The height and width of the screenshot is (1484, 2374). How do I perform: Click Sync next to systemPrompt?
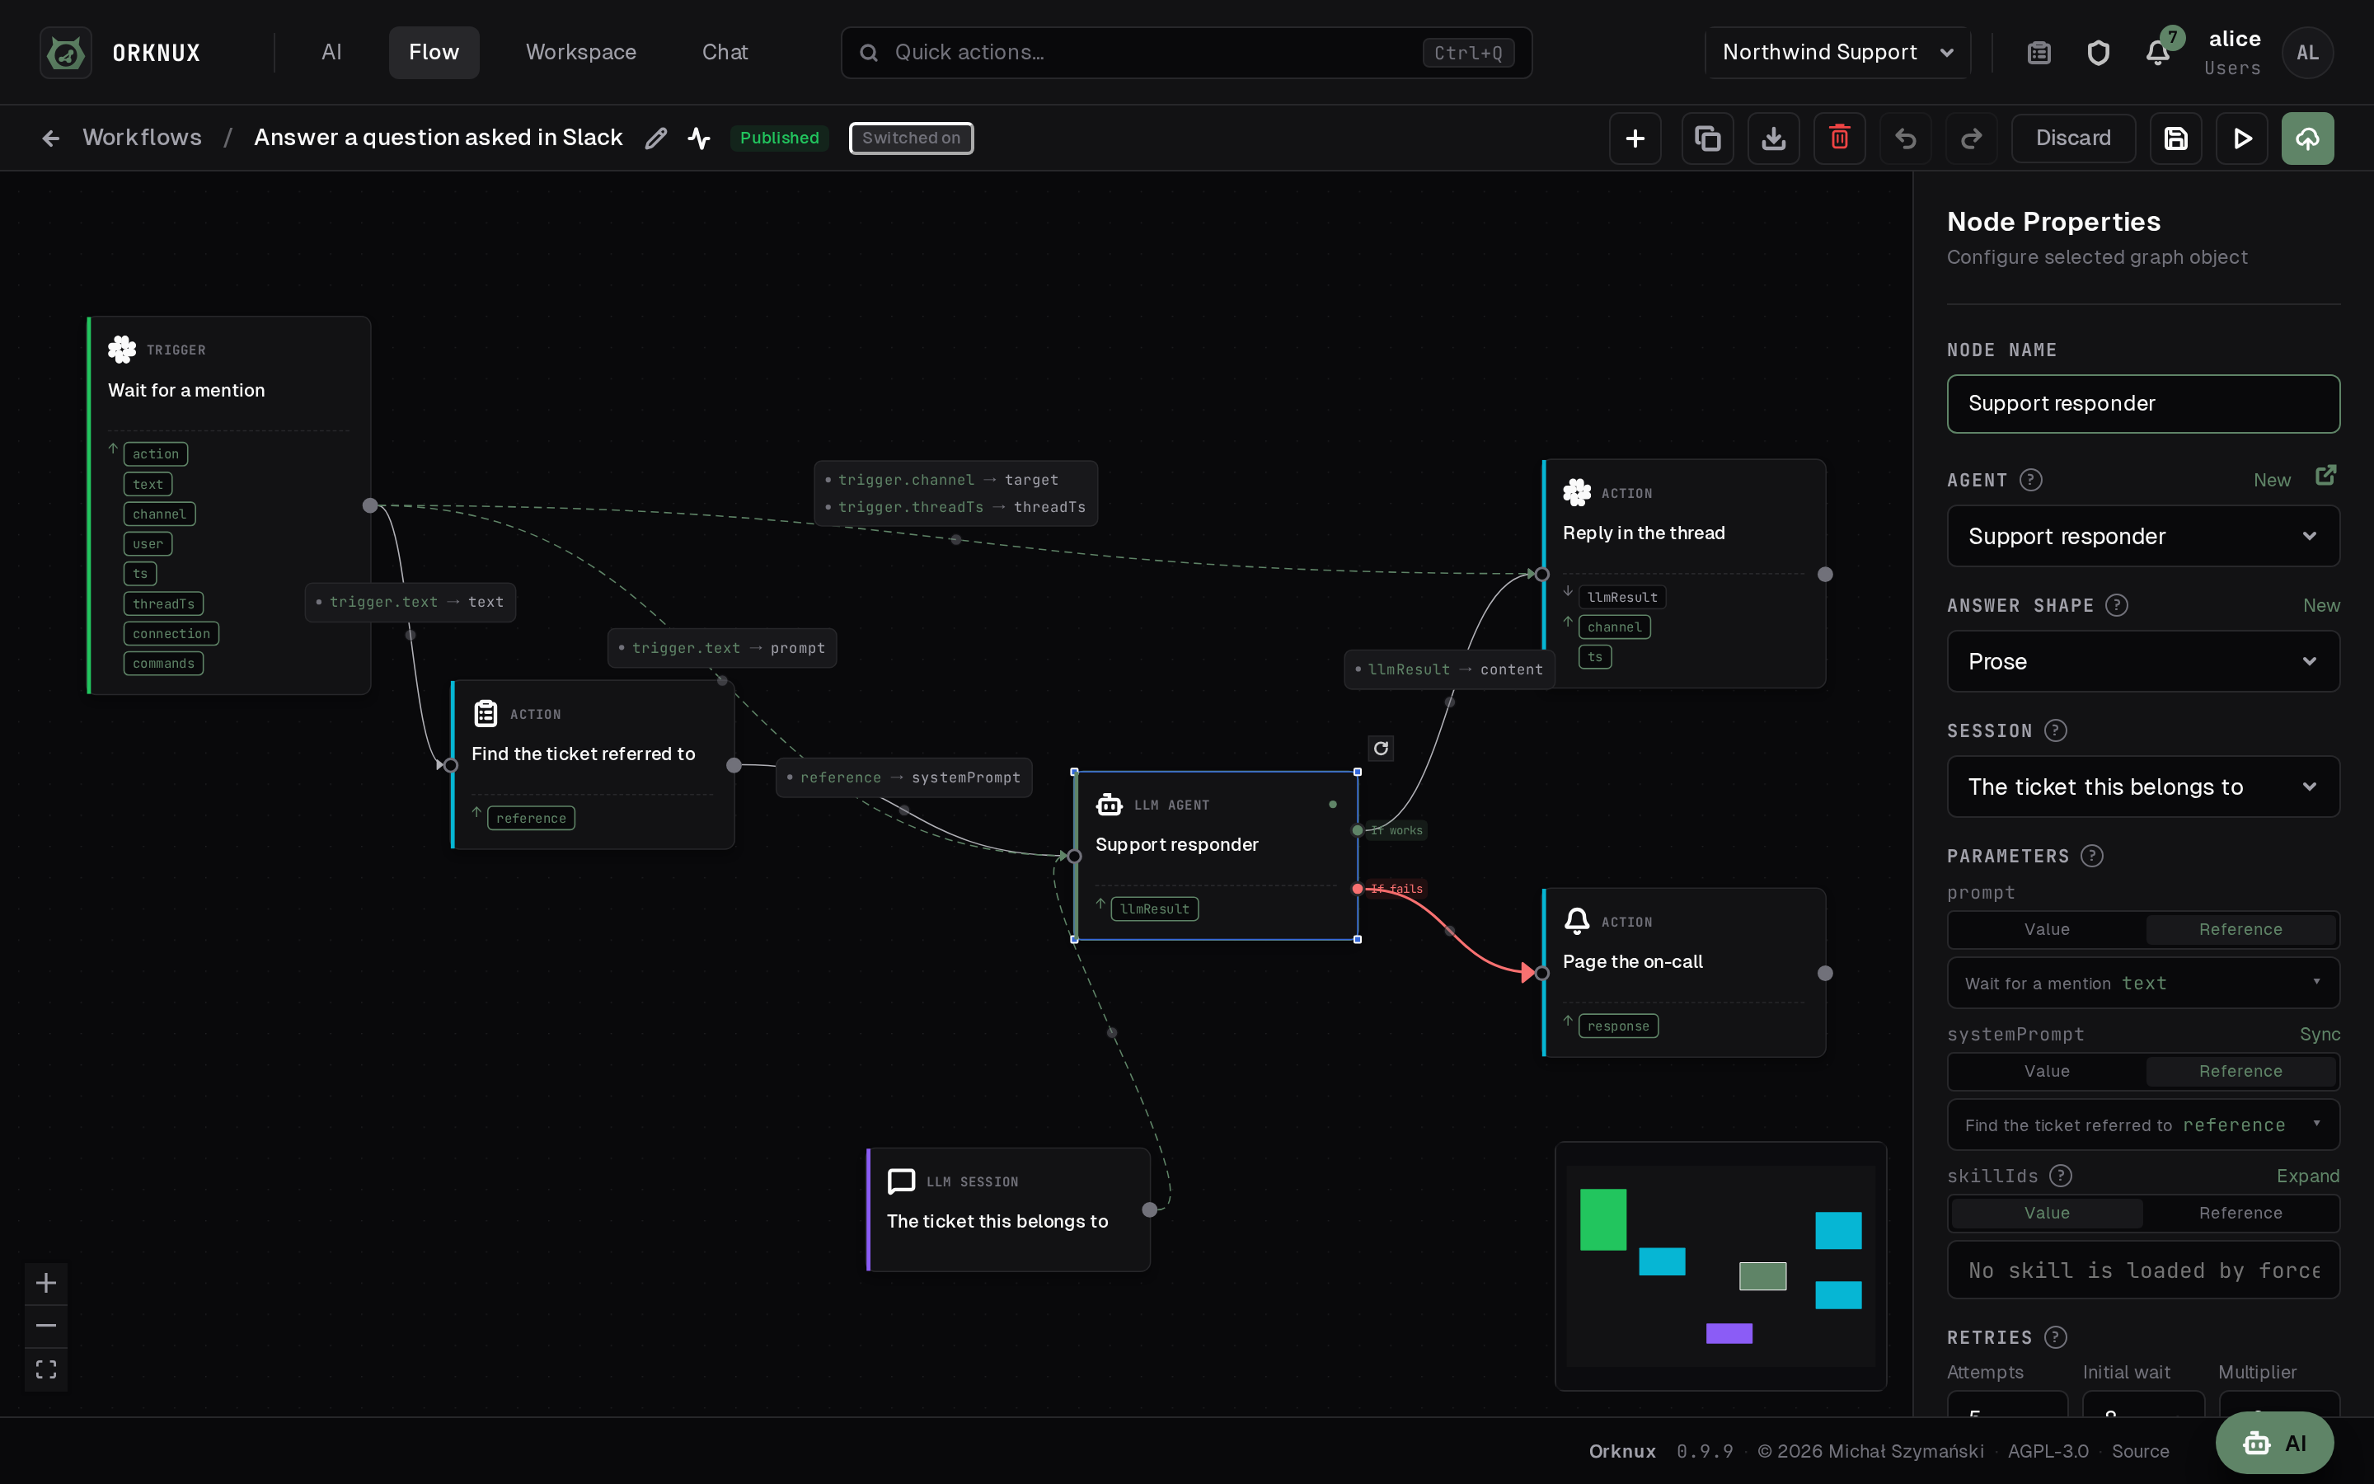click(2319, 1035)
